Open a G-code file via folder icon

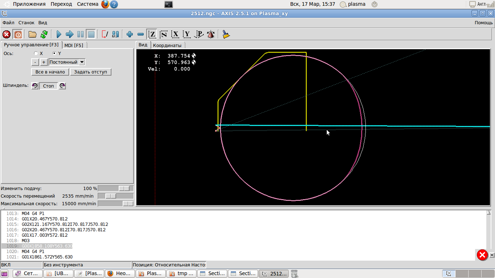coord(33,34)
